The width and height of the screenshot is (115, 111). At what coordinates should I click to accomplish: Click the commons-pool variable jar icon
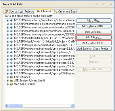tap(11, 35)
